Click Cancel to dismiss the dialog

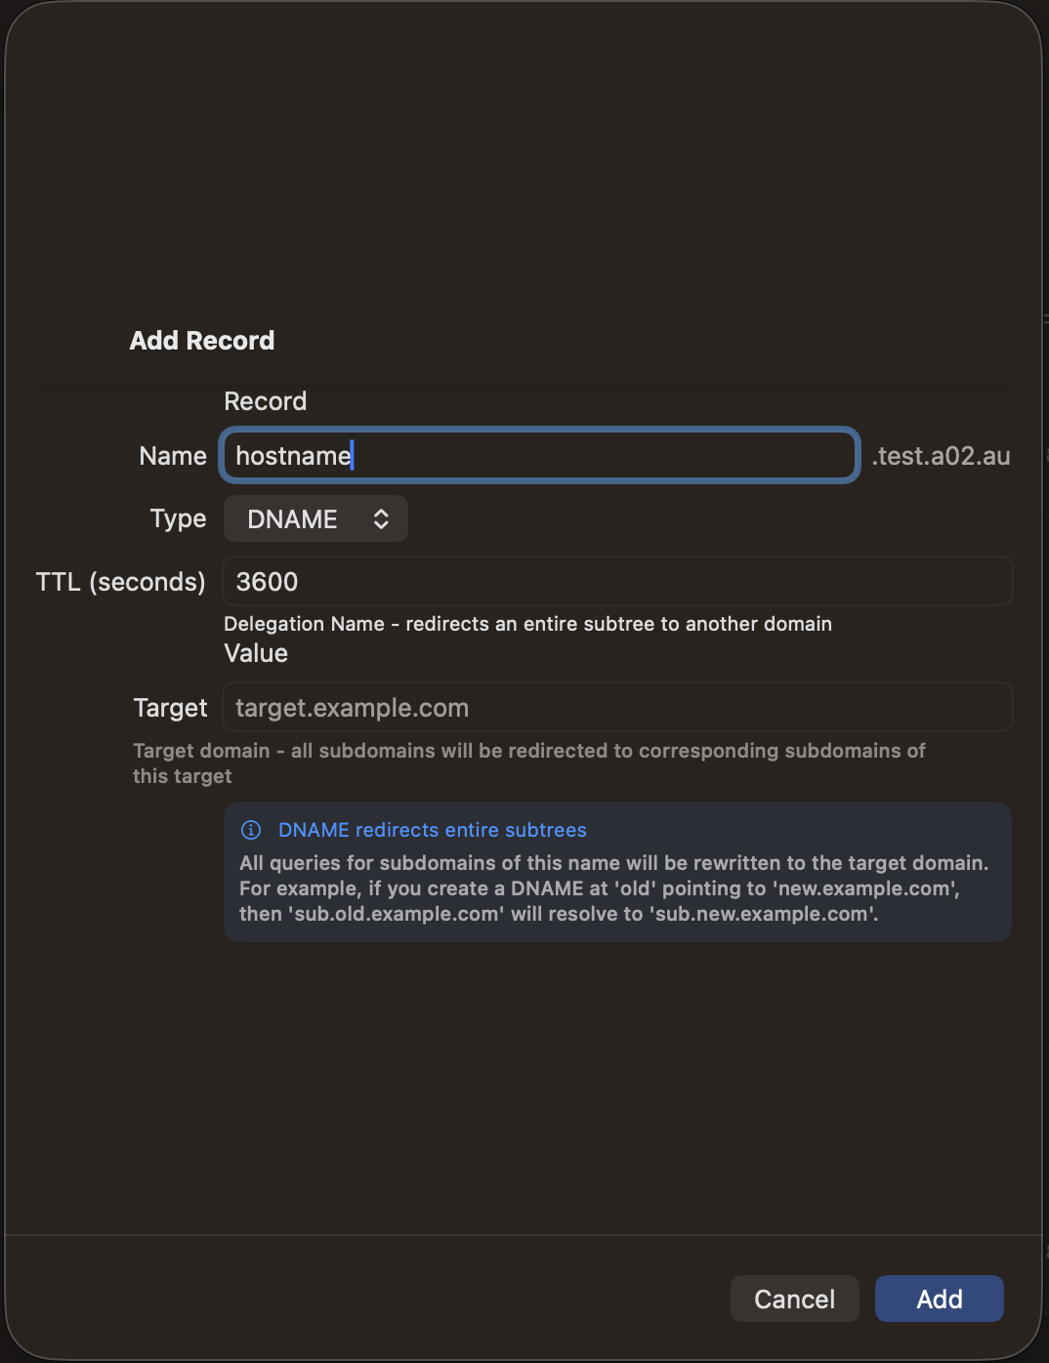point(794,1299)
